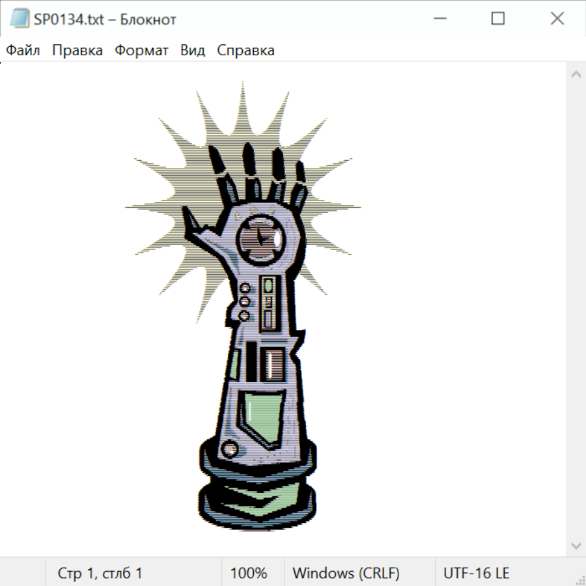Click the Windows (CRLF) status field
This screenshot has height=586, width=586.
click(x=346, y=573)
